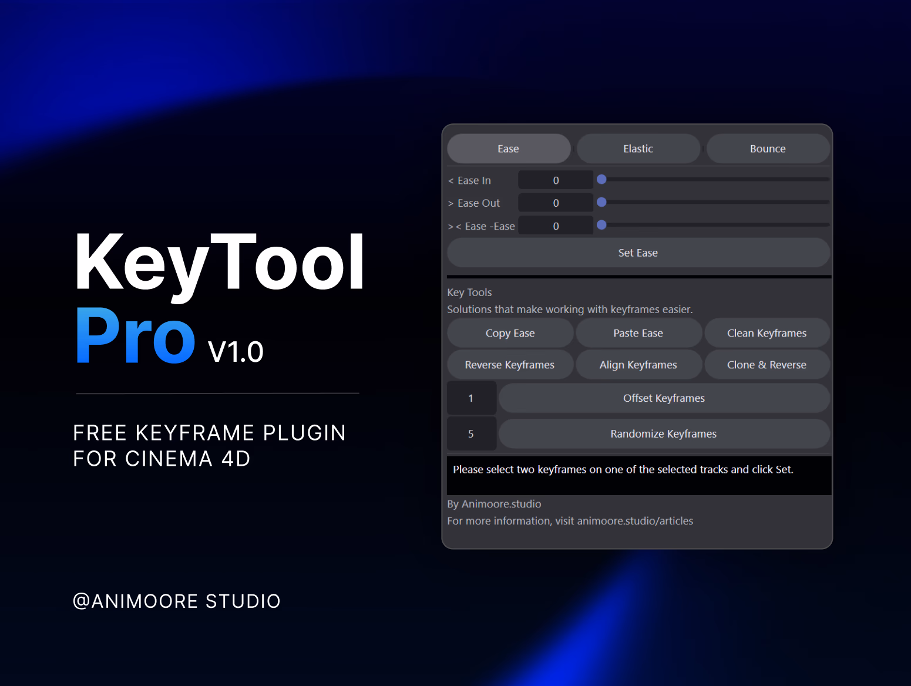Screen dimensions: 911x686
Task: Click the Ease-Ease value field
Action: coord(556,226)
